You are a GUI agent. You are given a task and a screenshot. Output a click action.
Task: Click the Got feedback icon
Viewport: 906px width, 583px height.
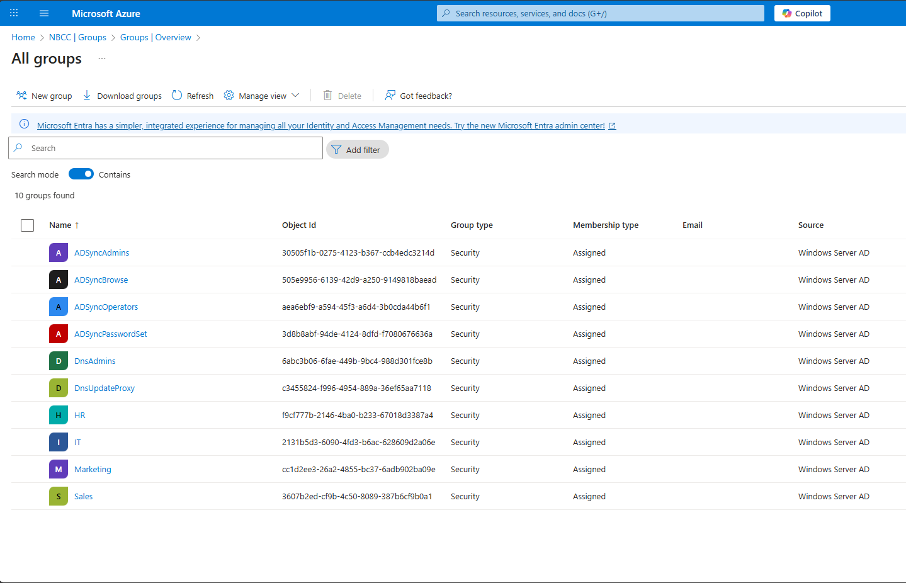[390, 96]
